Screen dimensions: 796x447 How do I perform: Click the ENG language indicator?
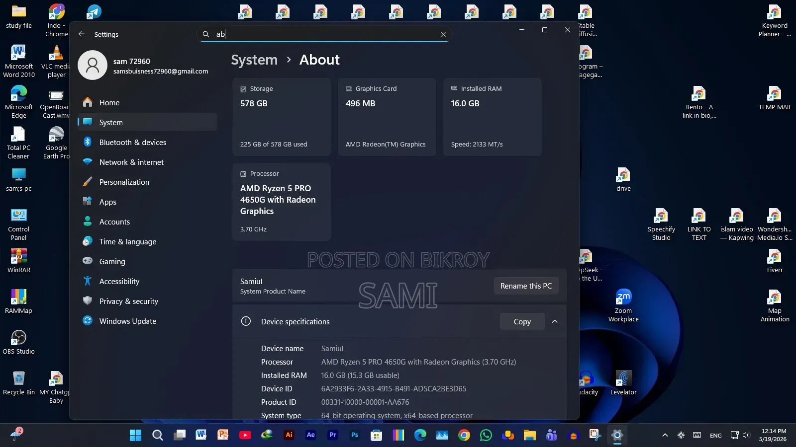[x=715, y=436]
